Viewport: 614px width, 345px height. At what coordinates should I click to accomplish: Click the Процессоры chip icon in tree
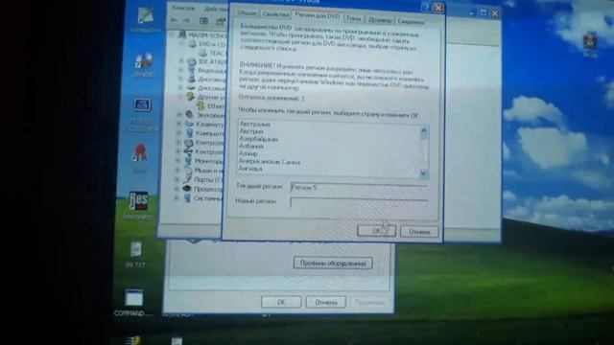tap(187, 189)
